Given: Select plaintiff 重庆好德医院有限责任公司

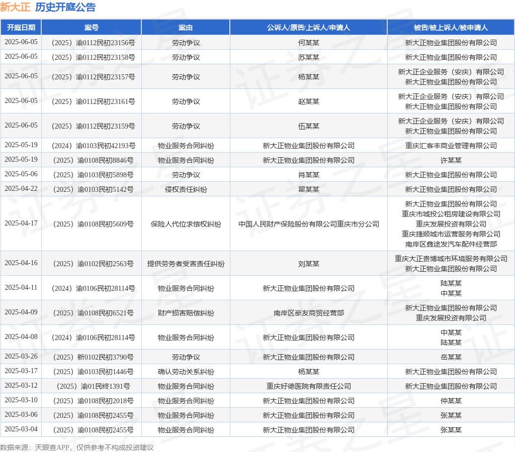Looking at the screenshot, I should click(309, 386).
